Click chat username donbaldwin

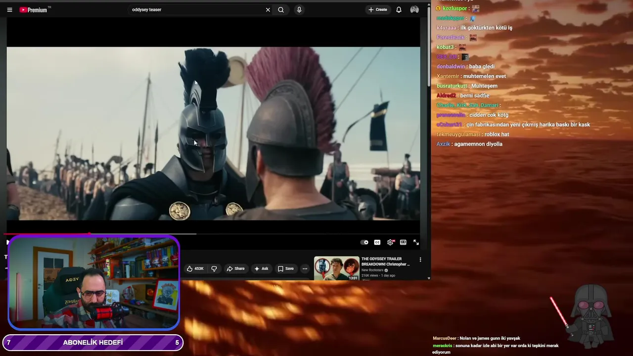pos(451,66)
